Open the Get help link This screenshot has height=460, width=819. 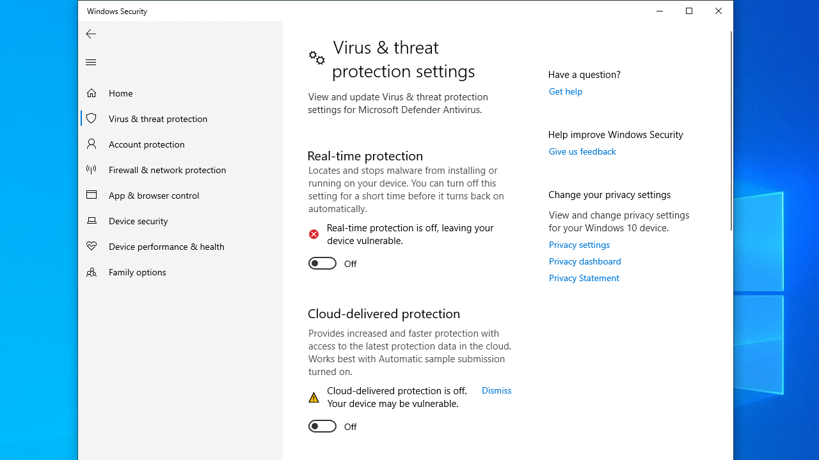coord(566,91)
